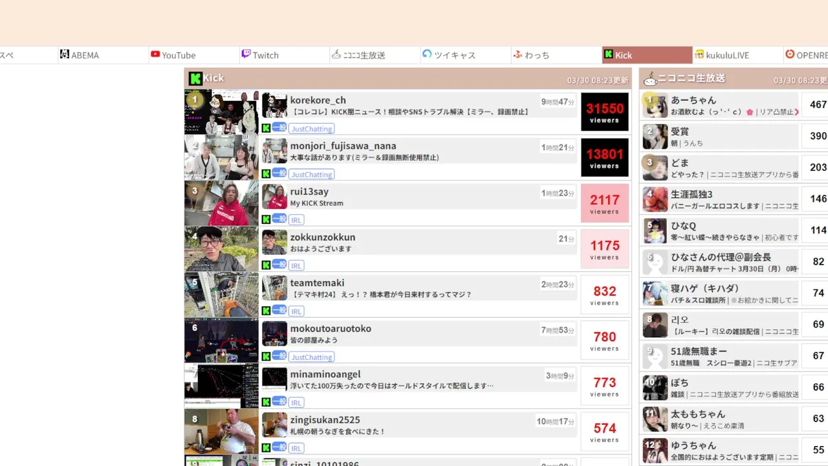This screenshot has height=466, width=828.
Task: Click mokoutoaruotoko avatar icon
Action: tap(274, 333)
